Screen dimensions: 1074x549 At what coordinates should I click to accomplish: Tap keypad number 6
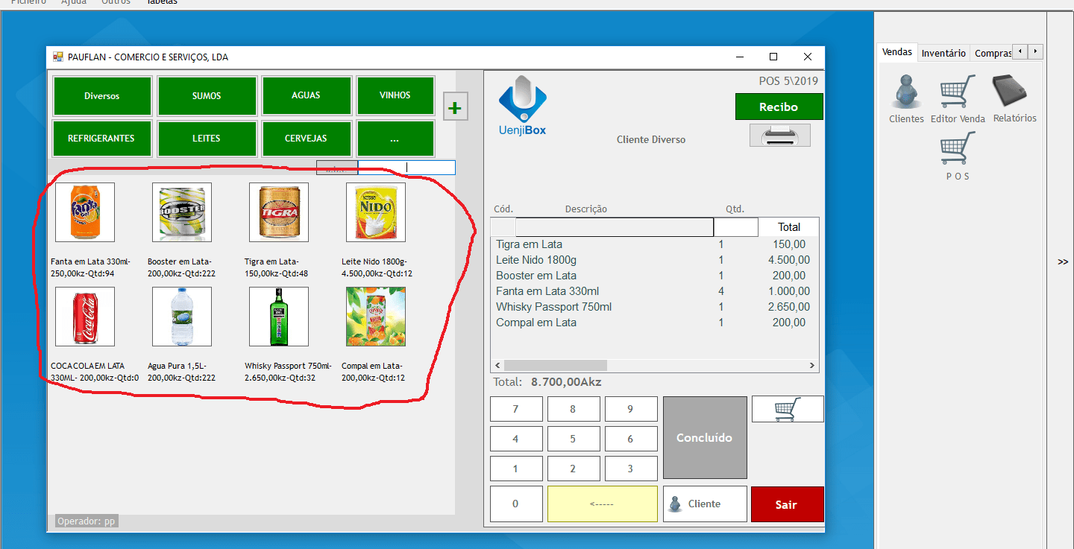pos(631,439)
